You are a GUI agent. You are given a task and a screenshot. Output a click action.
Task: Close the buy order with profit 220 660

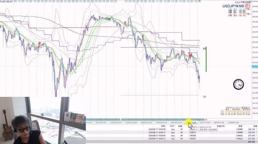257,139
